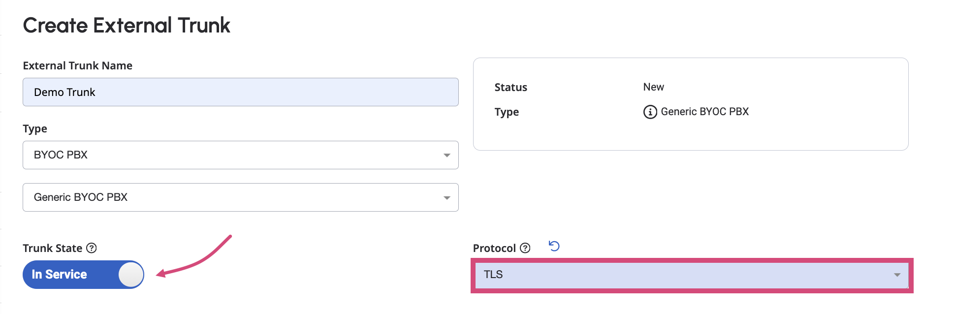Click Generic BYOC PBX text in status panel
The image size is (955, 314).
click(x=704, y=112)
